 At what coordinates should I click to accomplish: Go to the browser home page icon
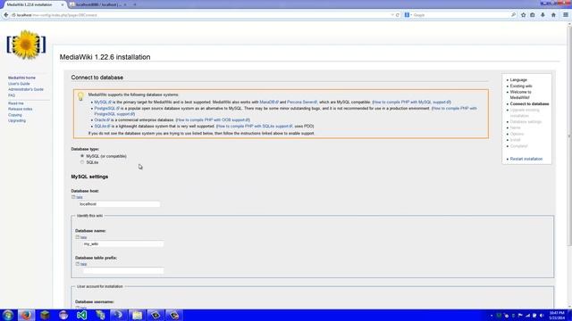tap(553, 15)
